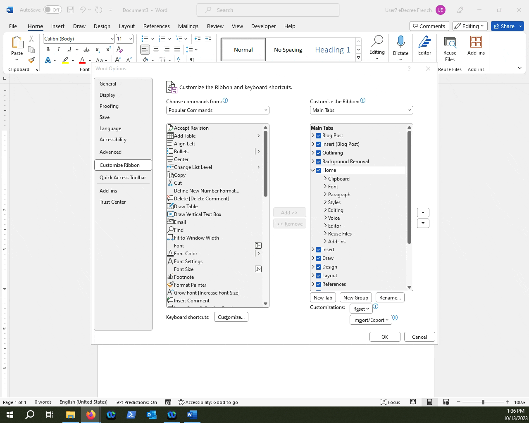Clear All Formatting with the eraser icon
Image resolution: width=529 pixels, height=423 pixels.
[120, 49]
